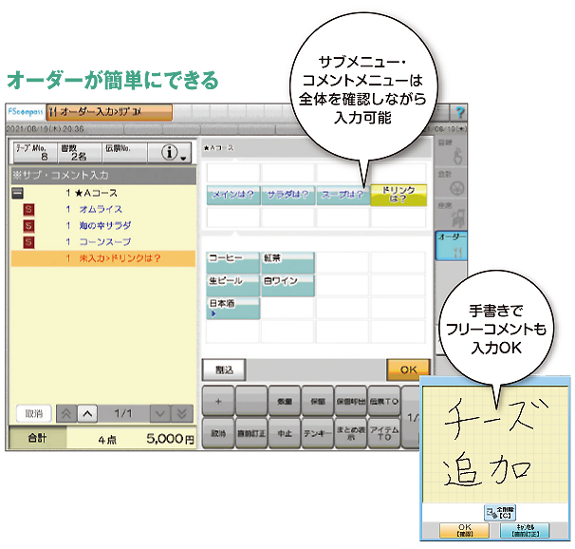Select the 未入力>ドリンクは? row
The width and height of the screenshot is (575, 549).
[103, 258]
